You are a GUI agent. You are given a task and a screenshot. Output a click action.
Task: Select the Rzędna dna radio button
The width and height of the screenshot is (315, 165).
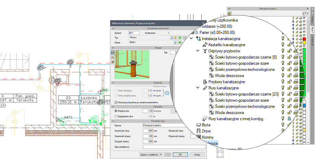116,111
